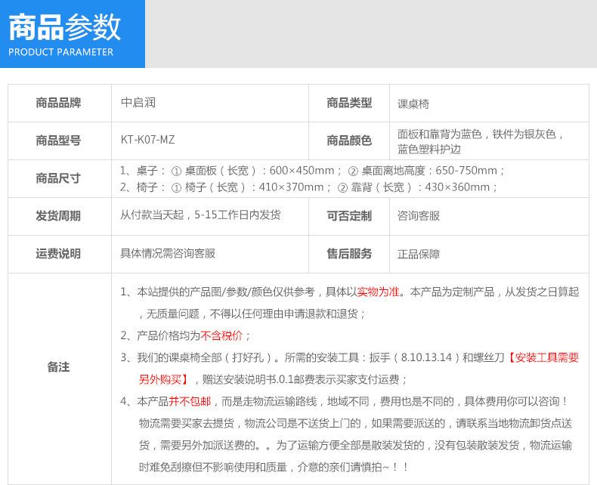
Task: Click the red 安装工具需要 notice text
Action: click(543, 358)
